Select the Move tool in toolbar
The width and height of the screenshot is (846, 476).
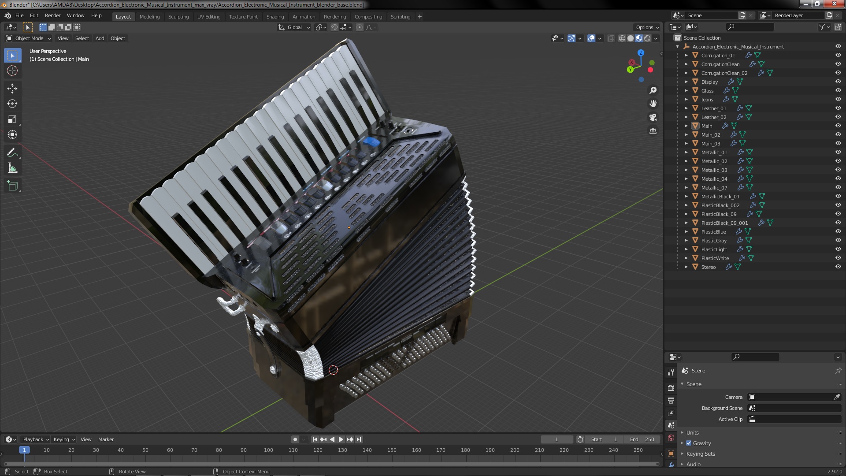coord(12,89)
